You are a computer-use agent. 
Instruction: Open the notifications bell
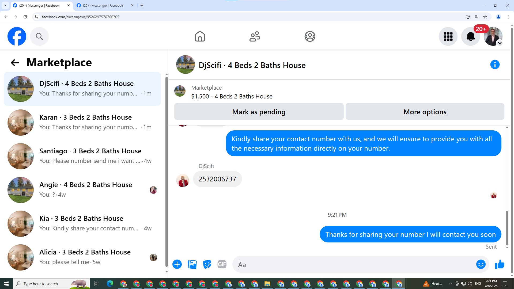(x=470, y=36)
